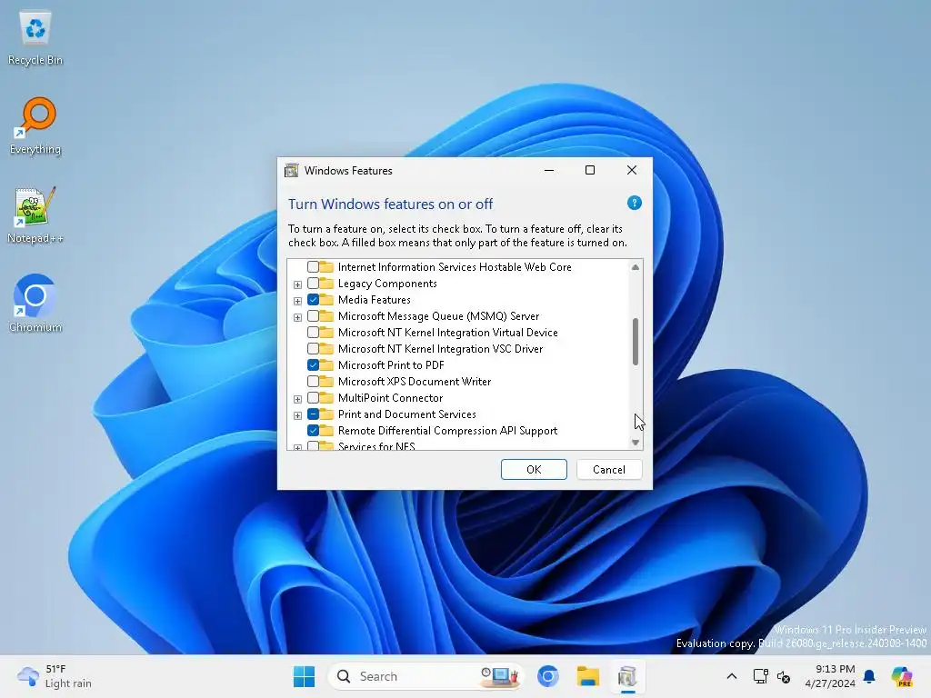931x698 pixels.
Task: Minimize the Windows Features window
Action: 549,170
